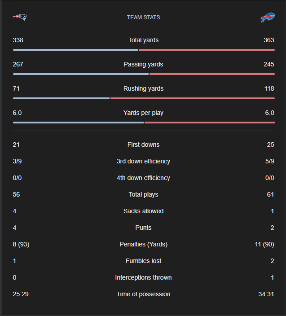Click the Yards per play label
The image size is (286, 316).
pos(143,113)
